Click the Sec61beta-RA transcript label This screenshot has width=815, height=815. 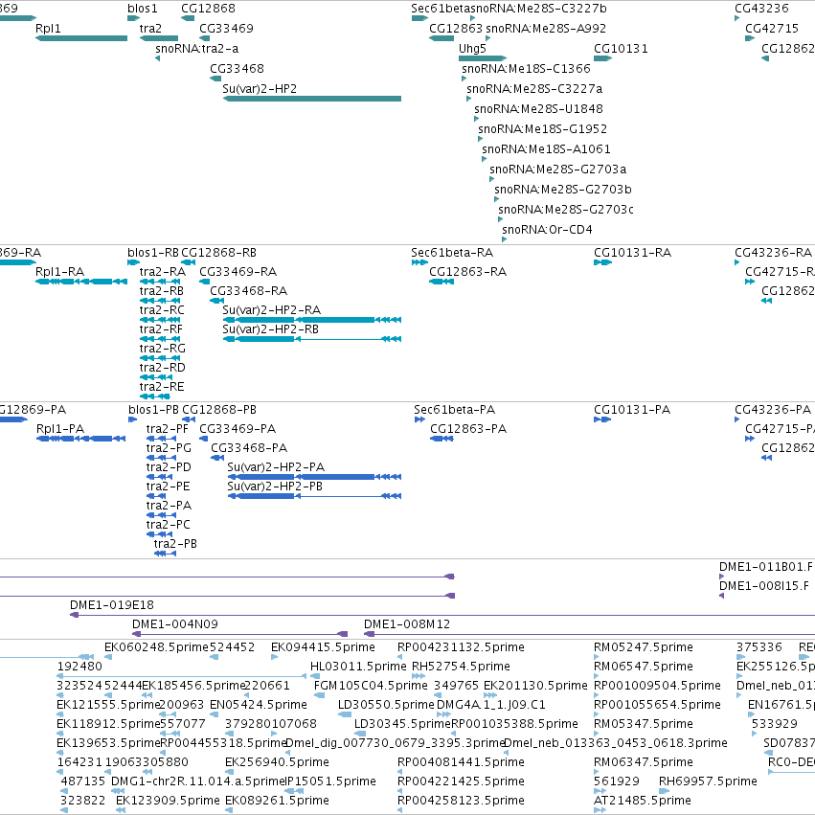(x=452, y=253)
